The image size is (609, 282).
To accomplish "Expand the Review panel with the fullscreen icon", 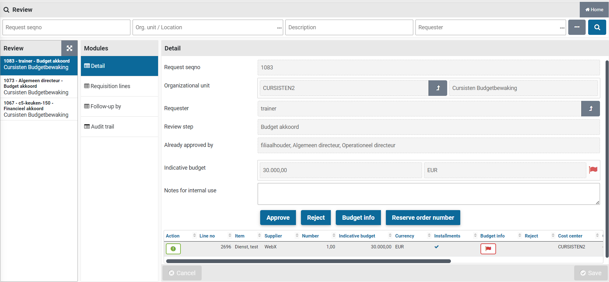I will (x=69, y=48).
